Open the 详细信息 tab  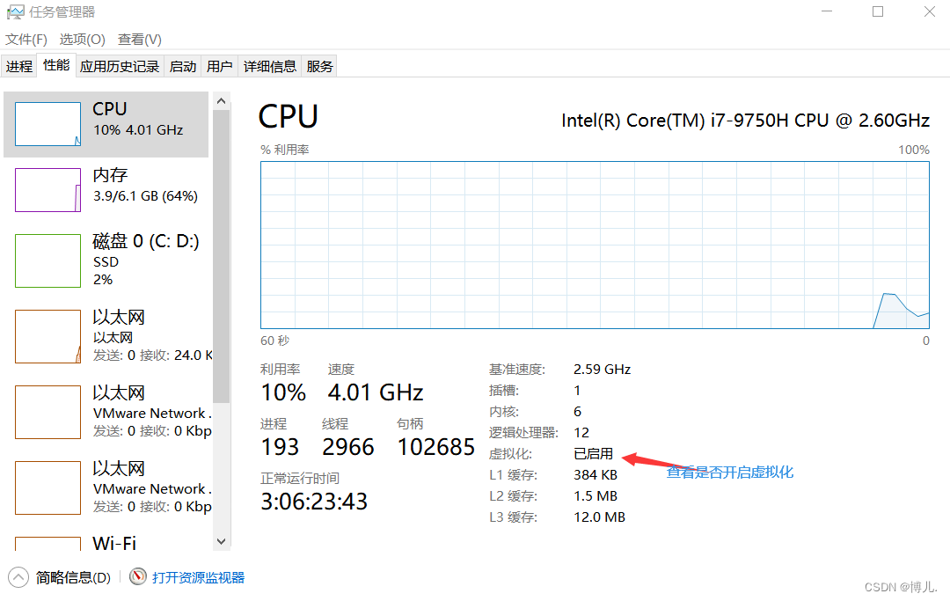pos(270,66)
